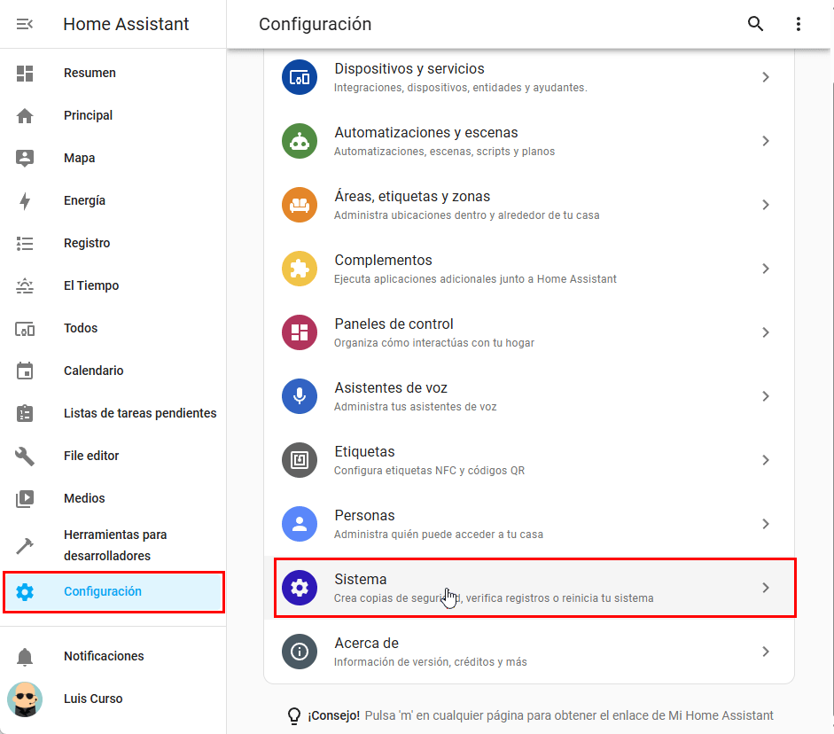Click the green Automatizaciones robot icon
Image resolution: width=834 pixels, height=734 pixels.
300,141
